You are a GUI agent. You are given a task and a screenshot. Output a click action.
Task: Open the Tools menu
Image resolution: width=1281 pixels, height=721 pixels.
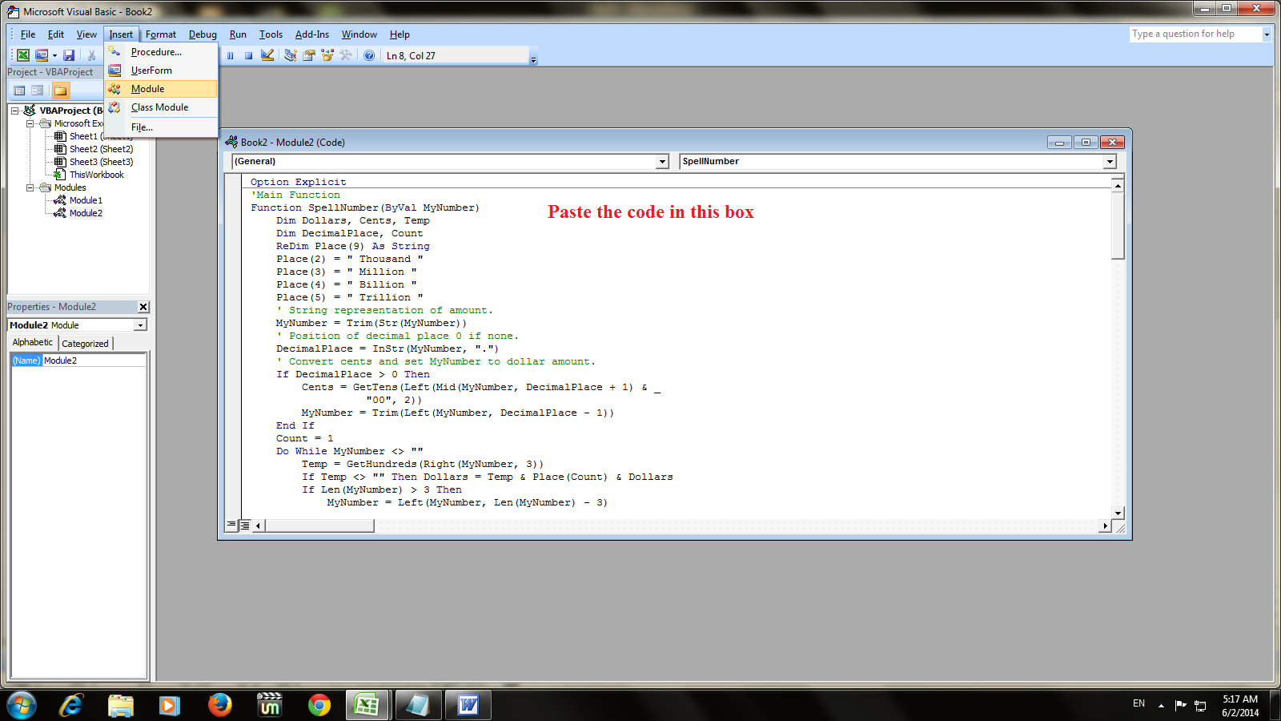click(x=271, y=34)
